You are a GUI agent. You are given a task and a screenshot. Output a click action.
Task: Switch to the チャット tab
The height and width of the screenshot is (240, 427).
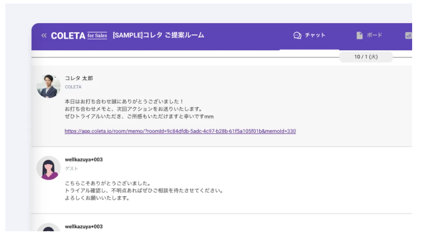pyautogui.click(x=315, y=35)
